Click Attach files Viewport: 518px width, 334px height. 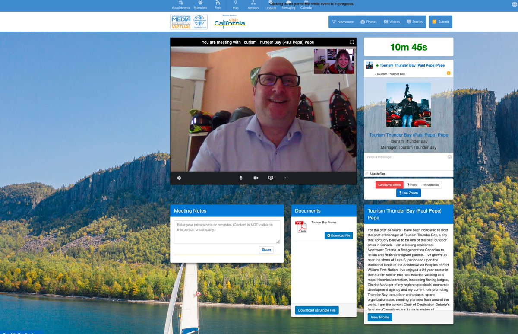(x=377, y=174)
